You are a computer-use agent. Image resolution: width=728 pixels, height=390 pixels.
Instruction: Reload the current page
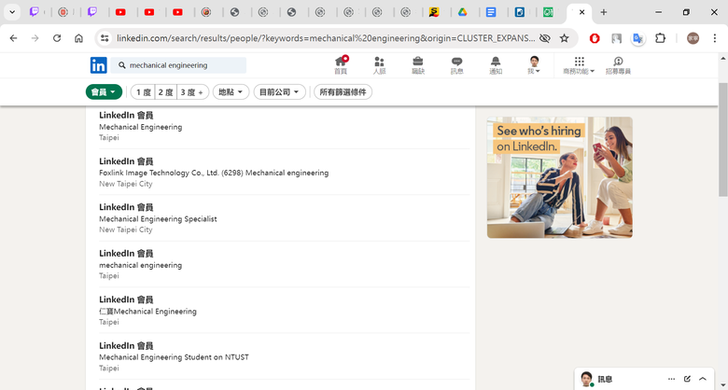point(57,38)
